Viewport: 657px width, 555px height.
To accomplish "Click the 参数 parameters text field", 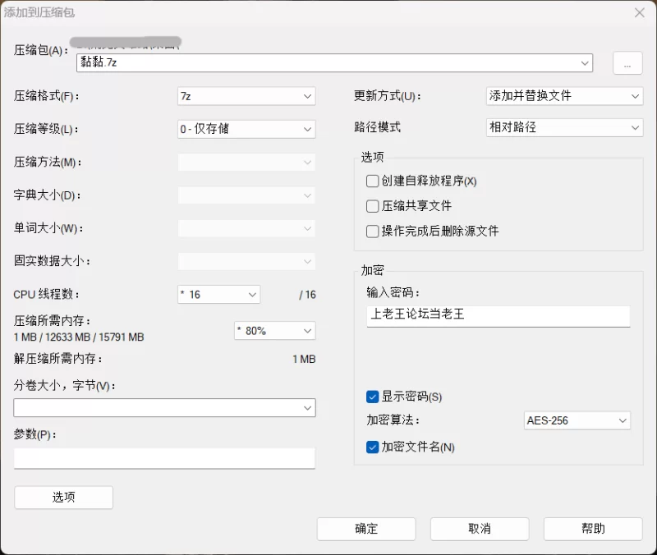I will (x=164, y=457).
